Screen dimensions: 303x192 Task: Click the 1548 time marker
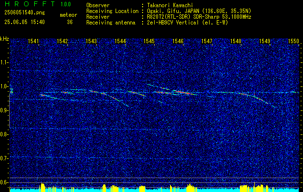click(236, 41)
